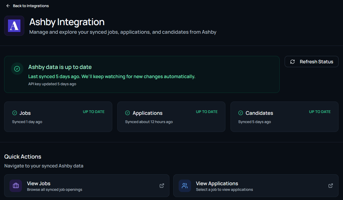Click the UP TO DATE badge on Candidates
Screen dimensions: 343x200
coord(320,112)
